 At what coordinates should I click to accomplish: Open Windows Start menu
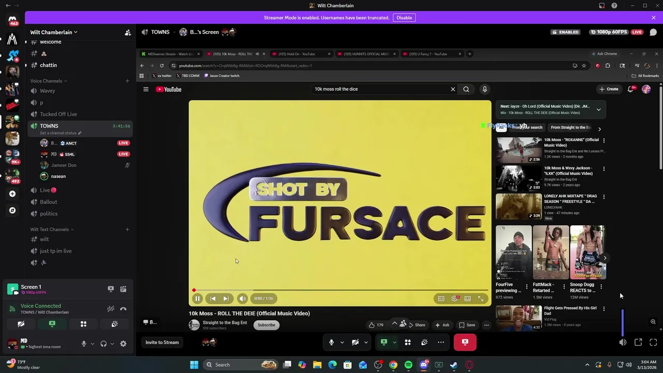(194, 365)
